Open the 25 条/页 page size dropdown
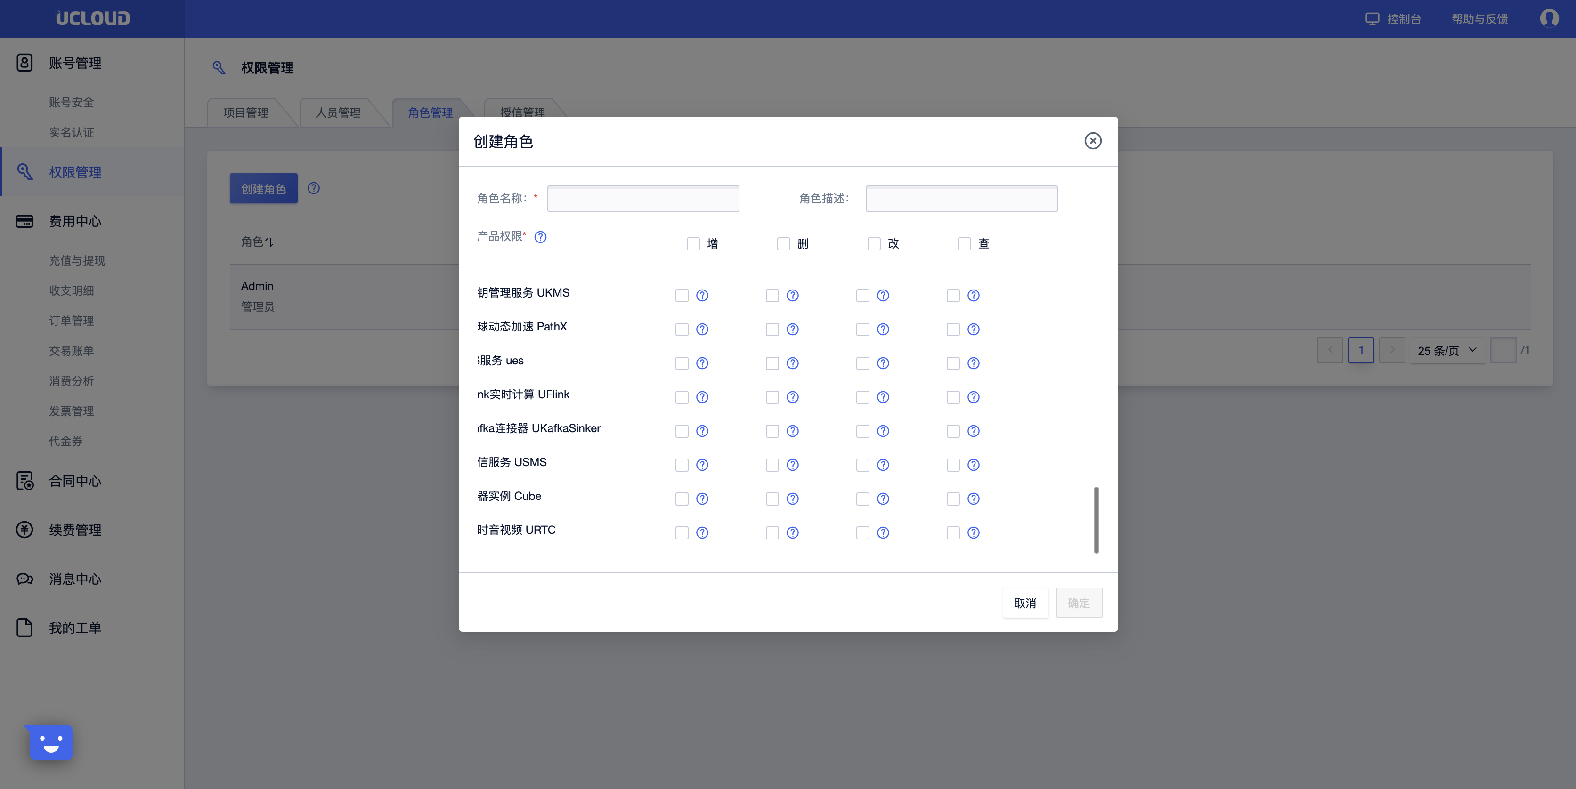Viewport: 1576px width, 789px height. 1447,350
